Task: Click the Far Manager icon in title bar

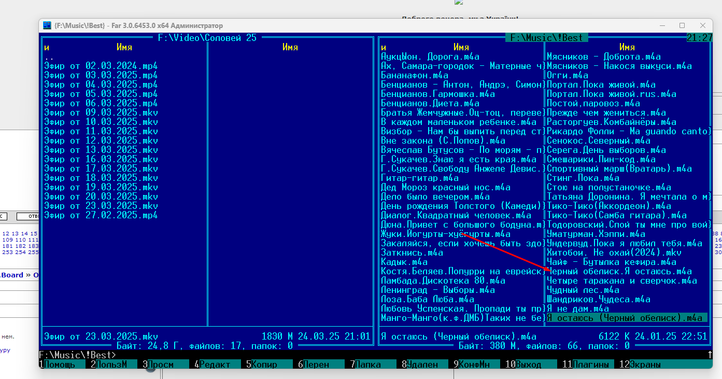Action: (x=47, y=25)
